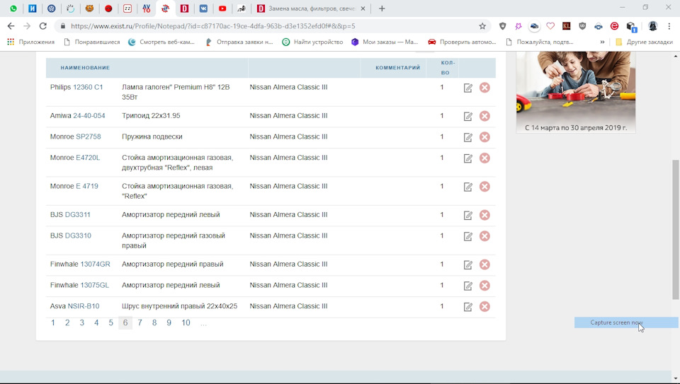Switch to the Замена масла, фильтров tab
The image size is (680, 384).
(312, 8)
